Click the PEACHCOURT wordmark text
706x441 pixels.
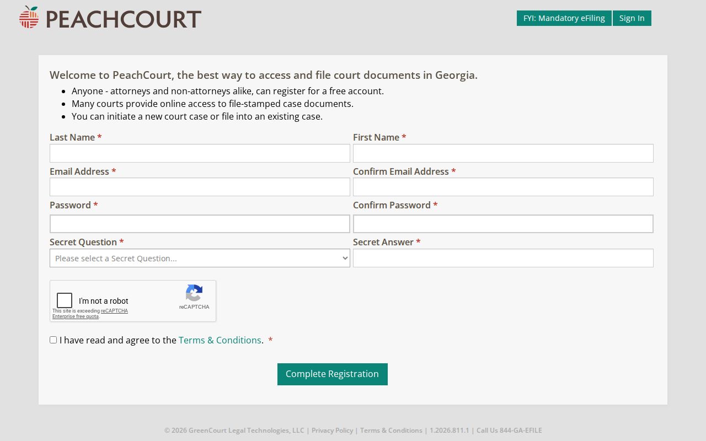(x=124, y=19)
